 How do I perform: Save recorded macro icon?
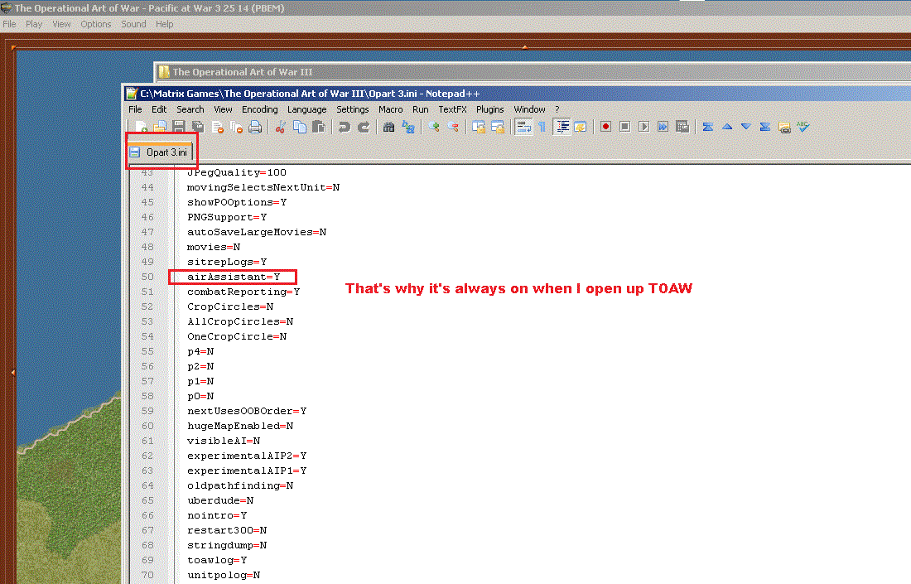click(x=682, y=127)
